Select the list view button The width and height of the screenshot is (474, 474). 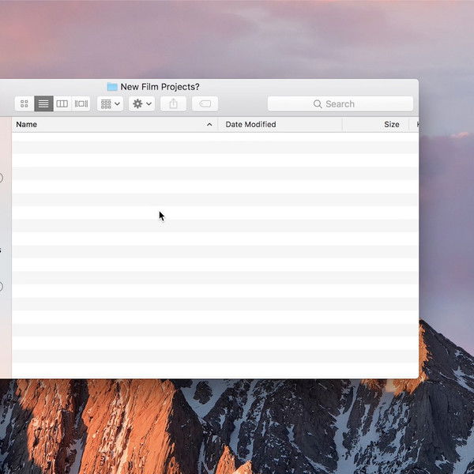coord(43,103)
